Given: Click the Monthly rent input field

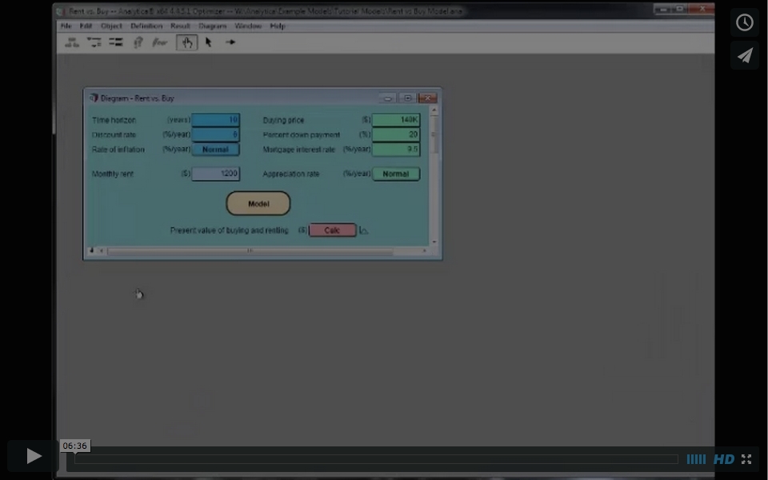Looking at the screenshot, I should [215, 174].
